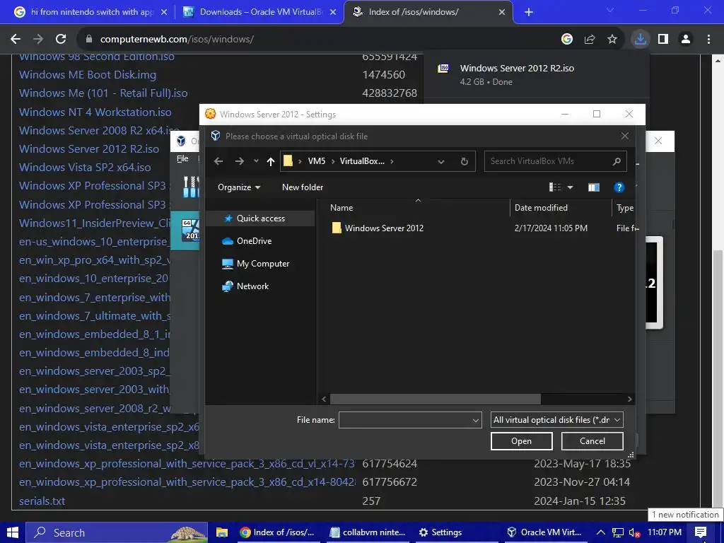Go back in the file dialog
The height and width of the screenshot is (543, 724).
coord(218,161)
